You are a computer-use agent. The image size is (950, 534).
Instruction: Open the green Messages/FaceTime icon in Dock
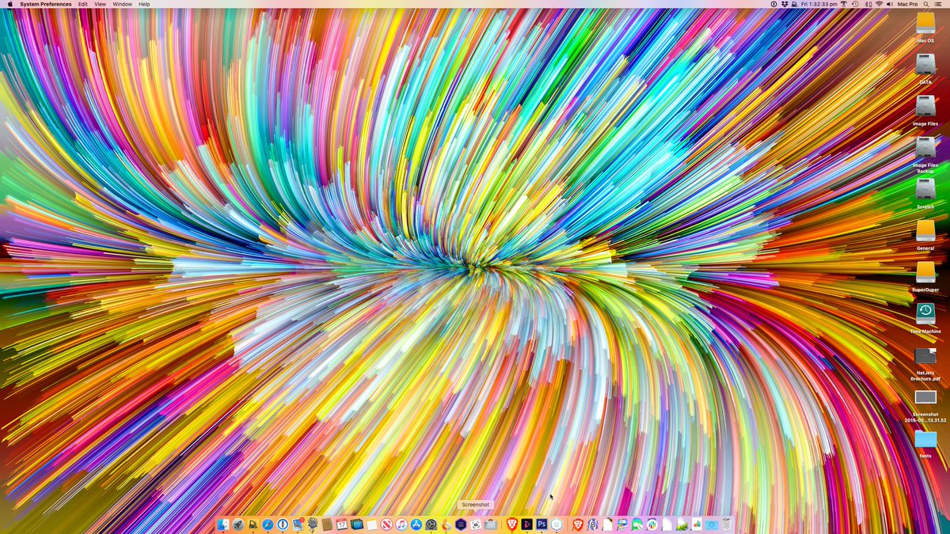click(x=636, y=524)
